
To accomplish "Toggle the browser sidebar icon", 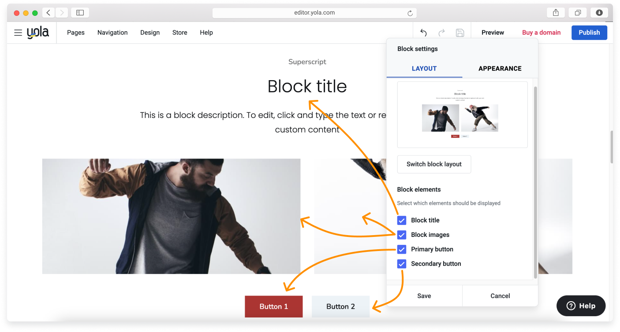I will click(80, 12).
